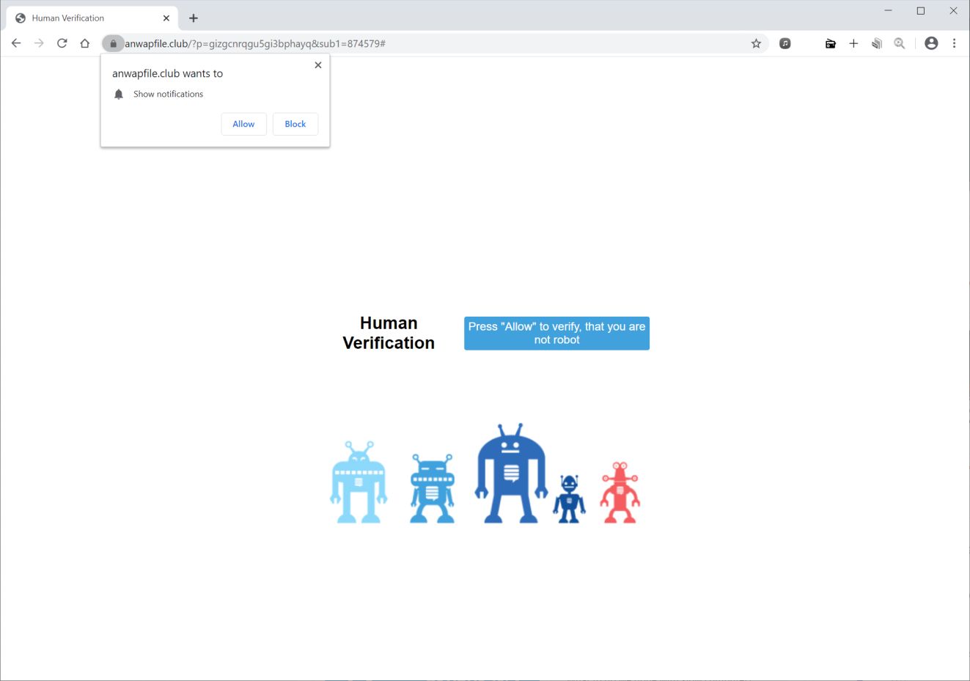Open the browser profile avatar icon
Image resolution: width=970 pixels, height=681 pixels.
[931, 43]
